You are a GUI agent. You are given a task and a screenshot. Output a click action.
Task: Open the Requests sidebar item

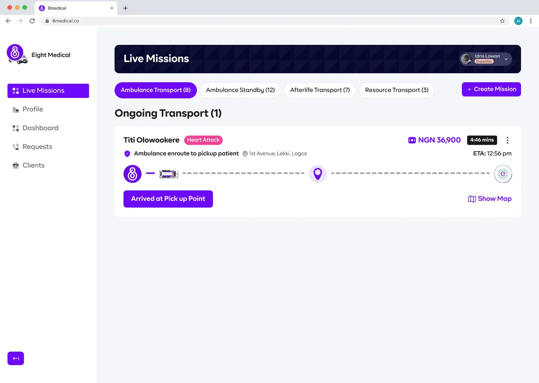[x=32, y=147]
